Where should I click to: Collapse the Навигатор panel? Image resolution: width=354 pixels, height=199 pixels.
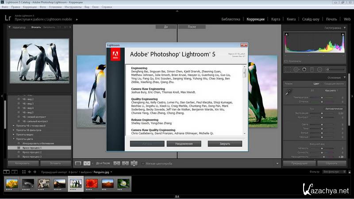click(10, 27)
